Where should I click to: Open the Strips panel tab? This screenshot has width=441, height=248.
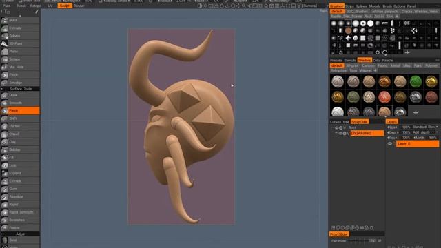(349, 6)
